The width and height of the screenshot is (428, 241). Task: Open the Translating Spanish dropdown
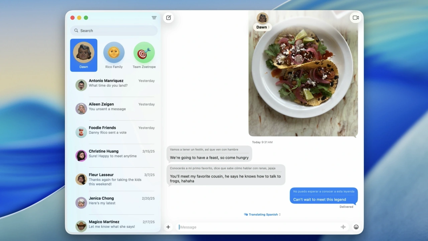[263, 215]
